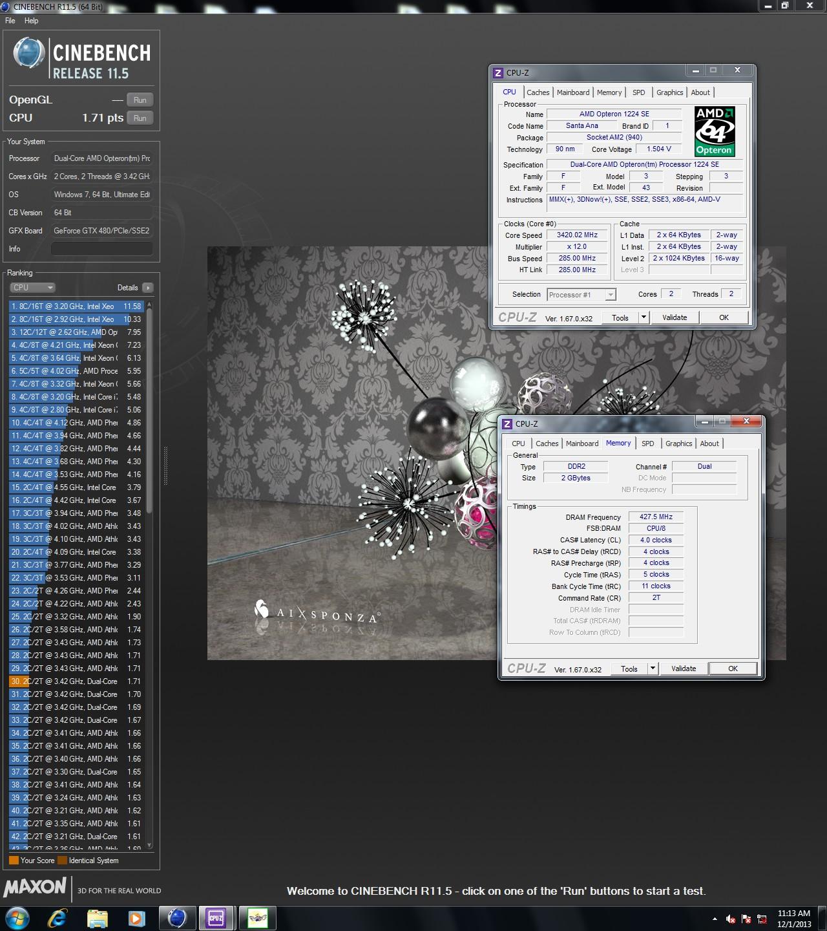
Task: Click the CPU-Z title icon in the upper window
Action: tap(498, 73)
